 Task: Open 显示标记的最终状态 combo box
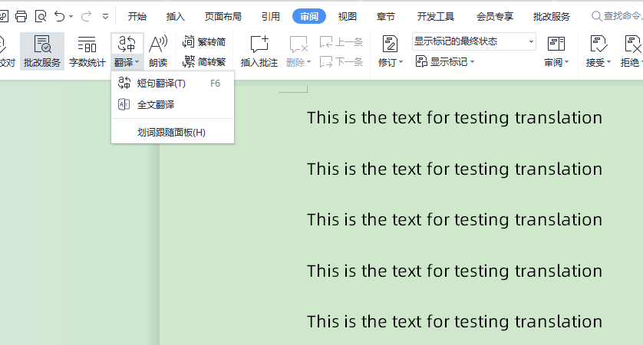click(473, 41)
